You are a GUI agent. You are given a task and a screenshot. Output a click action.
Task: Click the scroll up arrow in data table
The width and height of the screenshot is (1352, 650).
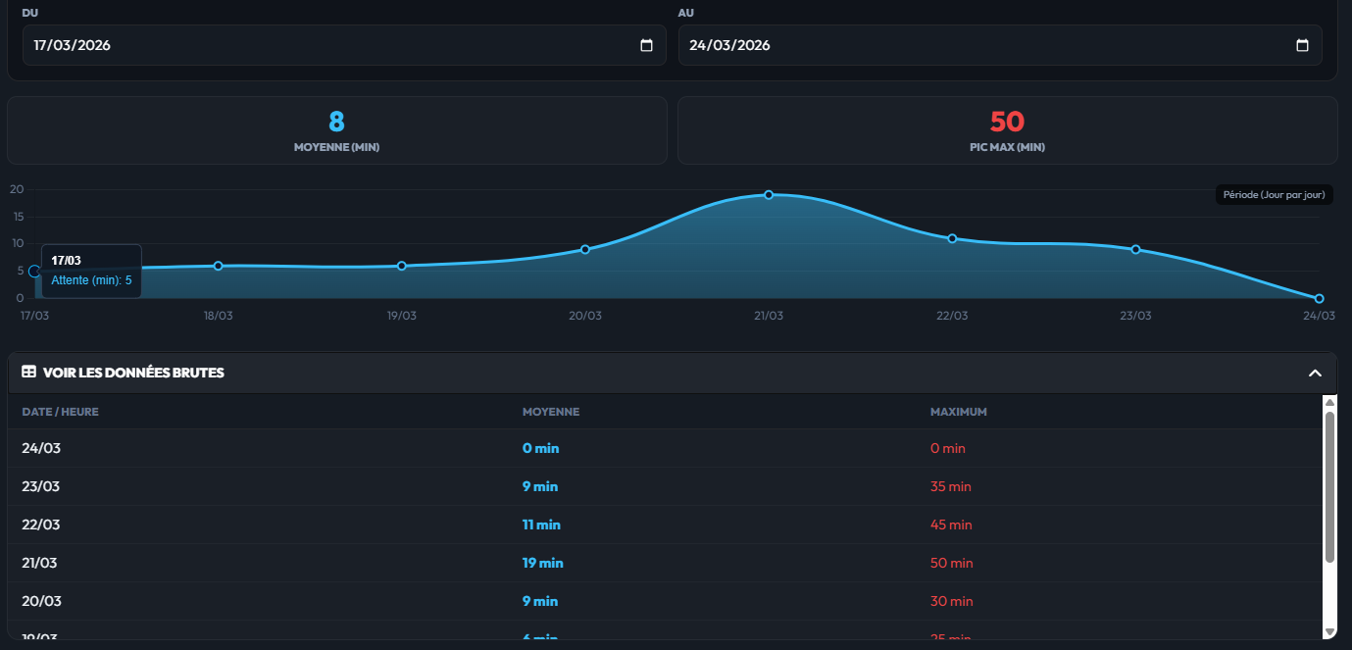1329,402
